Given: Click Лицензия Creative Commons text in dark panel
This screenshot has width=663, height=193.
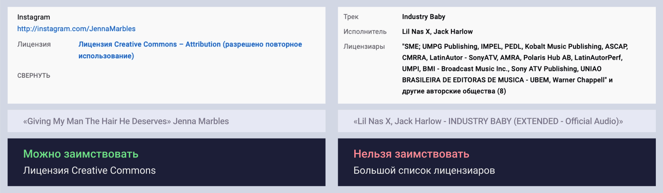Looking at the screenshot, I should tap(89, 170).
